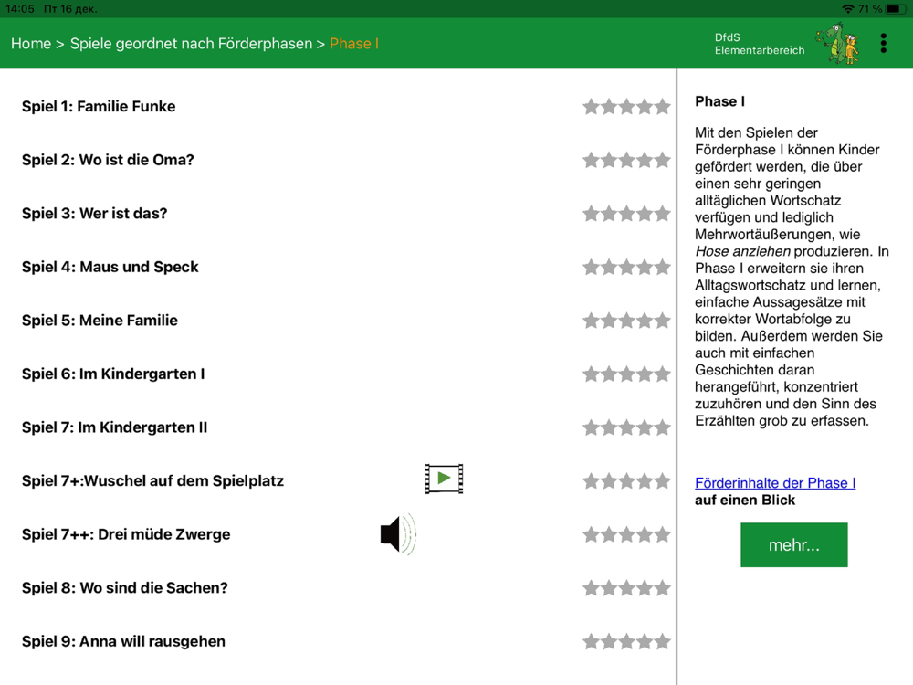The height and width of the screenshot is (685, 913).
Task: Rate Wo sind die Sachen? five stars
Action: coord(662,588)
